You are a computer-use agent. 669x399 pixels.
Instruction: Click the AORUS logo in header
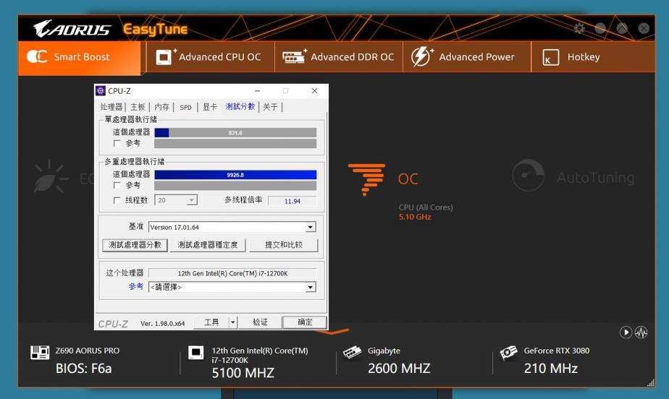(x=72, y=28)
